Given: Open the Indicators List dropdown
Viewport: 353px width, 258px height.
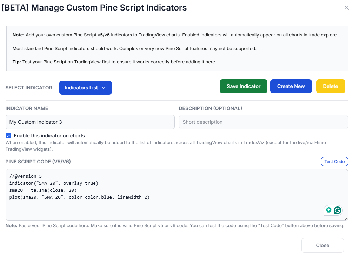Looking at the screenshot, I should point(85,88).
